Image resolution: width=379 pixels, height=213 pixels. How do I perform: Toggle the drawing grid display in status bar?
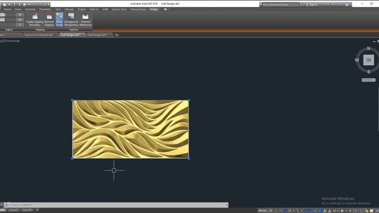tap(271, 211)
